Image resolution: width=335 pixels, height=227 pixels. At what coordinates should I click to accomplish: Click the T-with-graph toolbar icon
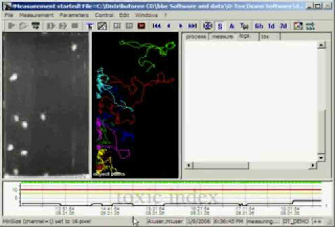(244, 26)
